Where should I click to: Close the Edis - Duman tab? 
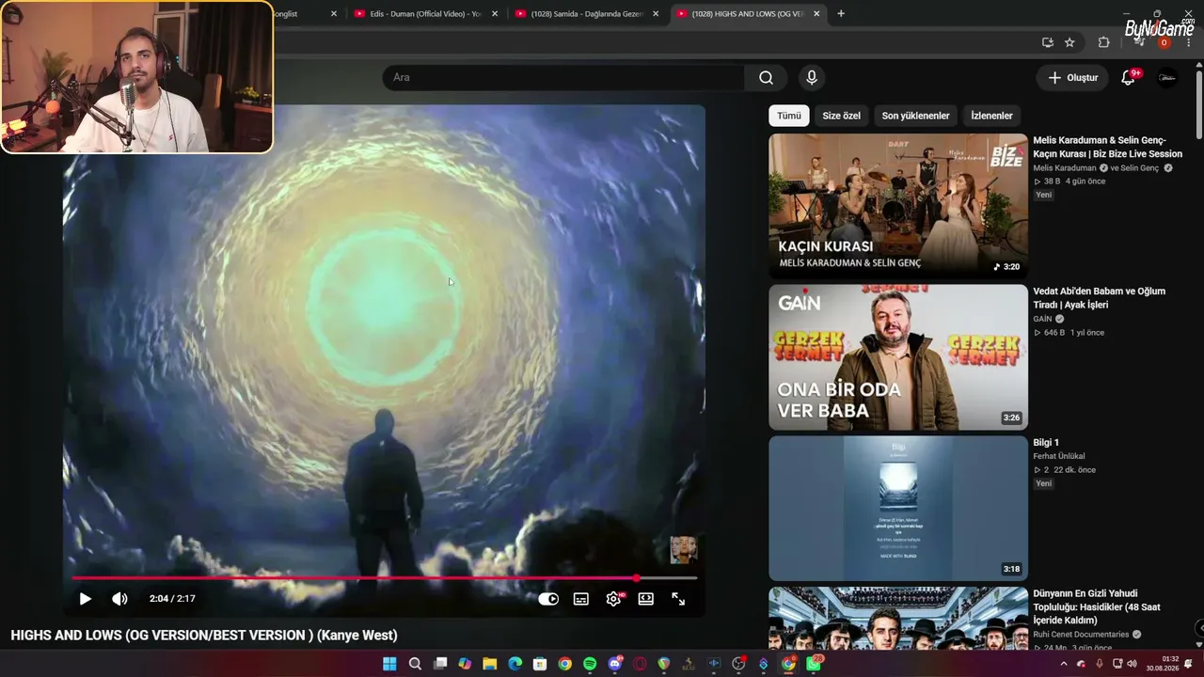[x=495, y=14]
